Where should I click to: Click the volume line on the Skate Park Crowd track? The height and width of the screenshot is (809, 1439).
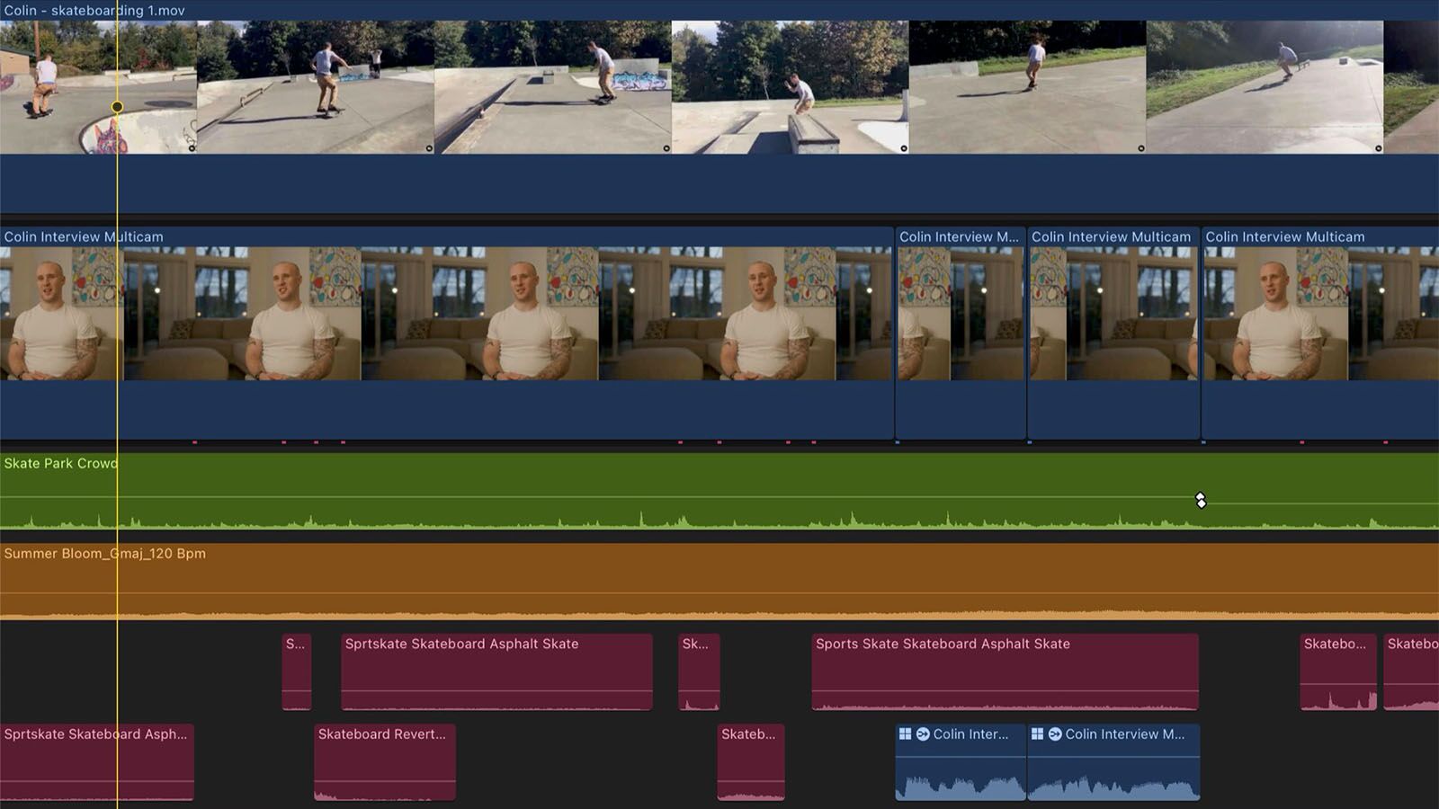click(540, 495)
